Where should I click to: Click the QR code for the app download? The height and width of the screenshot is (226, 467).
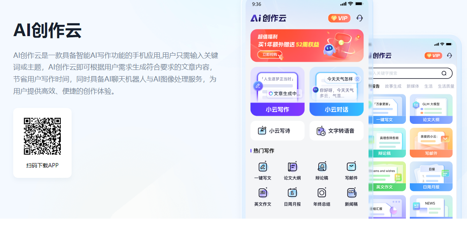[42, 136]
